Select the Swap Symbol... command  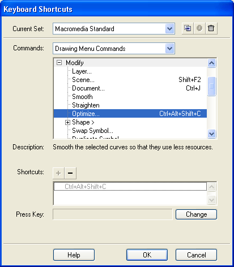pyautogui.click(x=92, y=131)
